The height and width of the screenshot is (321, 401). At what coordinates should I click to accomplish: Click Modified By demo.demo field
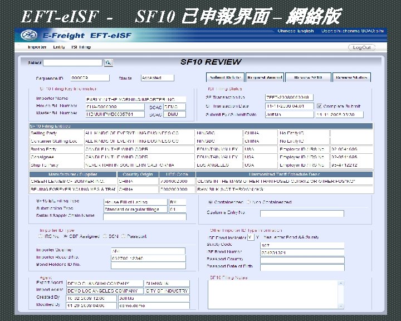click(154, 305)
